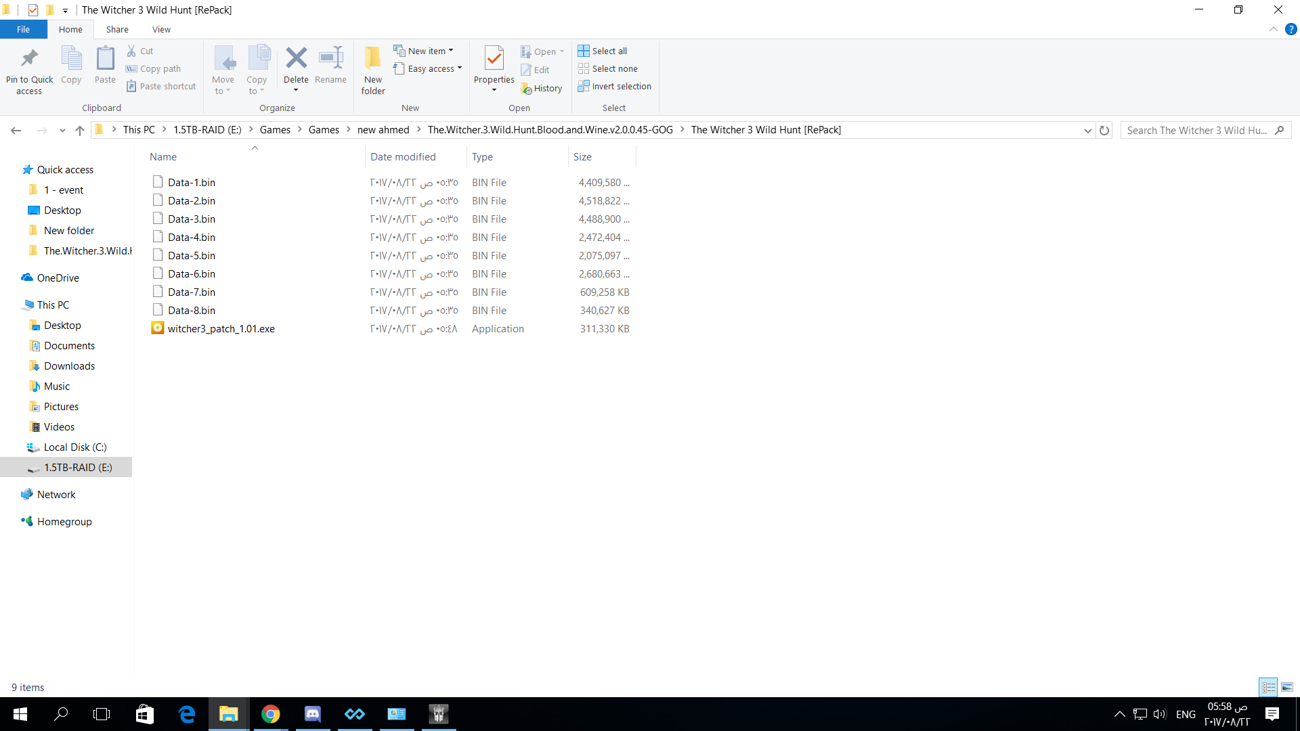
Task: Sort files by Name column header
Action: (x=255, y=156)
